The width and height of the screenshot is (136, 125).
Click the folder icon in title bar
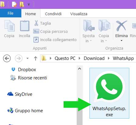(x=2, y=4)
